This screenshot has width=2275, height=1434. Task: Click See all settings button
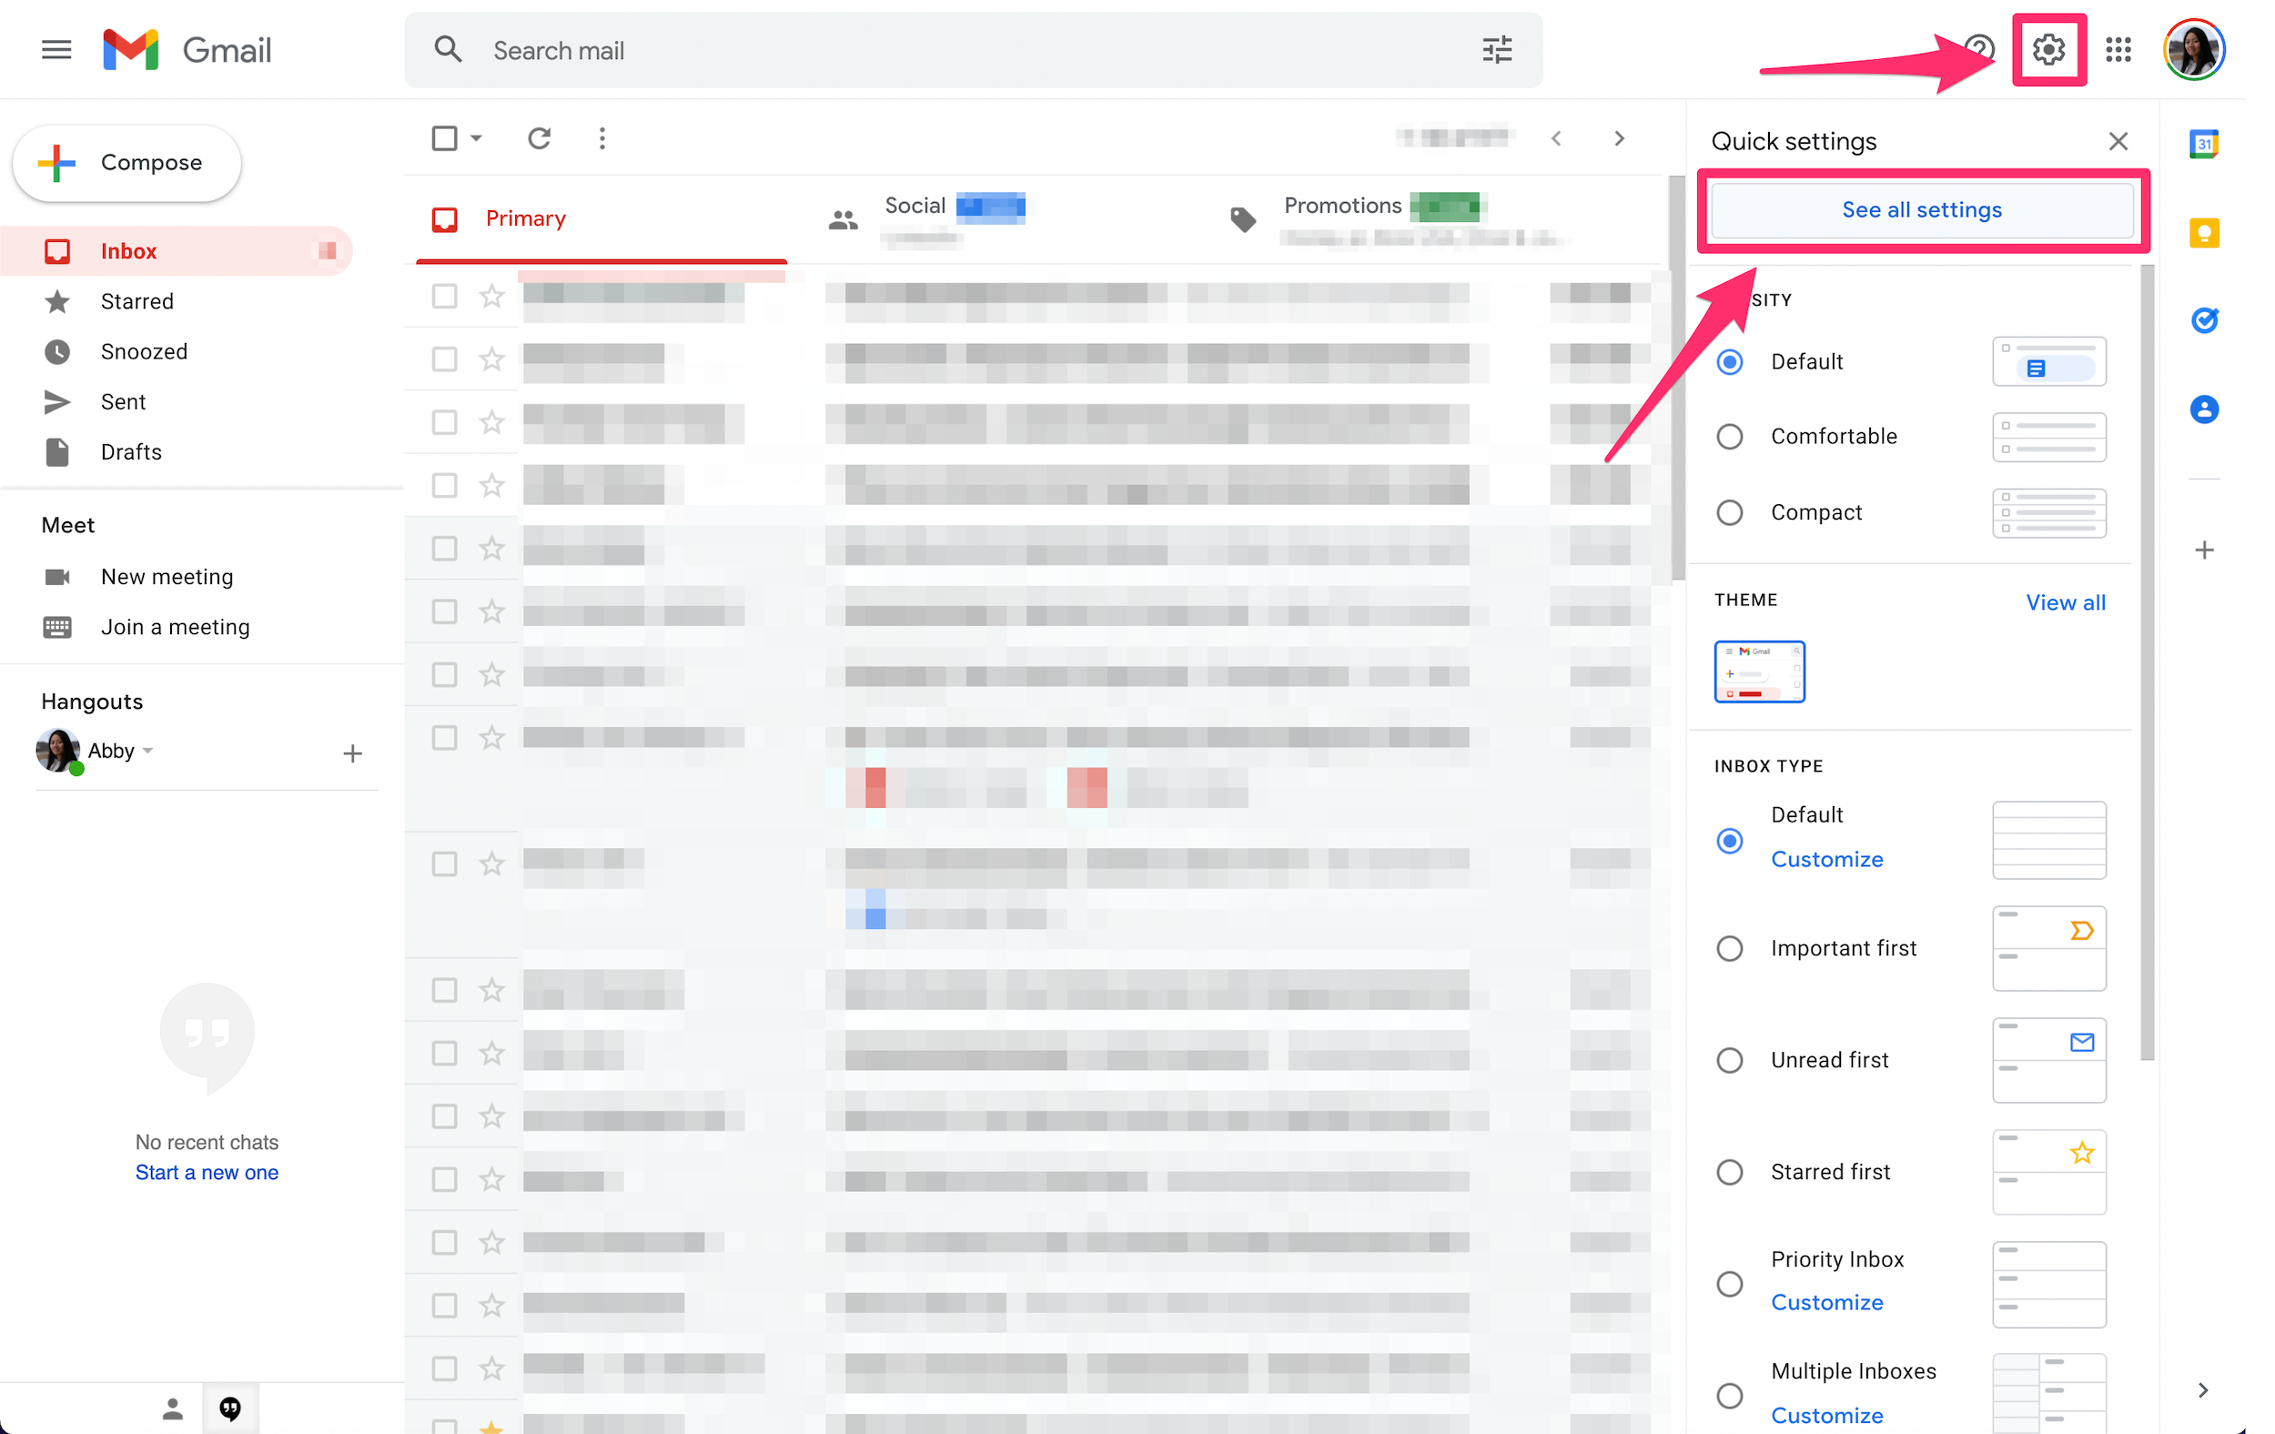1921,210
